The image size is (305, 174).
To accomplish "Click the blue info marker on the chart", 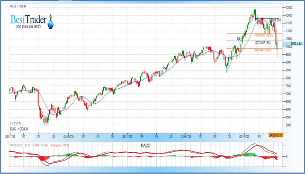I will tap(239, 39).
